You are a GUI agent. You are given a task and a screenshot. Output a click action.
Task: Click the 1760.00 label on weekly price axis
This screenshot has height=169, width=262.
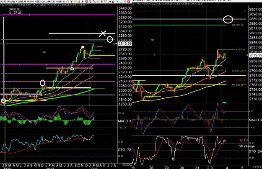point(125,104)
